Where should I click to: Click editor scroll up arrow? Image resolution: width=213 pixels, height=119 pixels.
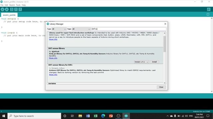212,19
